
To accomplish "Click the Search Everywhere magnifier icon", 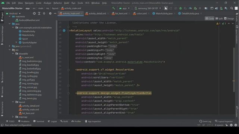I will (232, 8).
